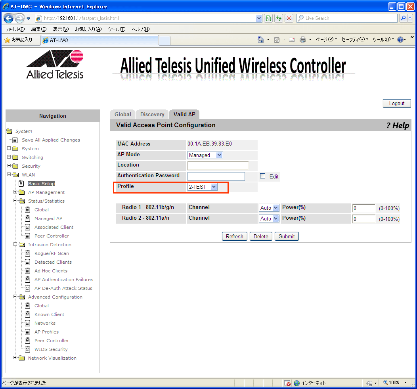
Task: Open the 表示(V) menu
Action: coord(61,29)
